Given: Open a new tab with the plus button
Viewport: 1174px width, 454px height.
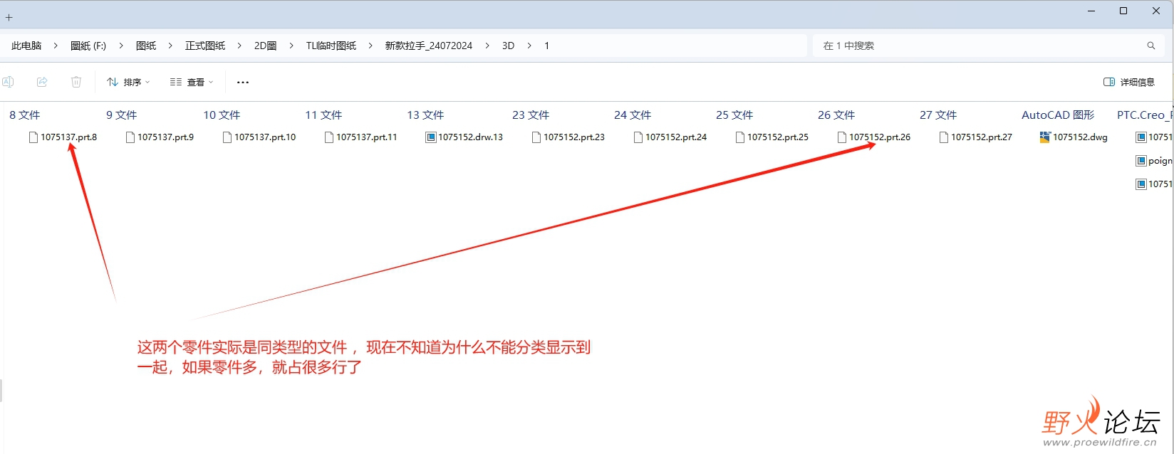Looking at the screenshot, I should click(9, 17).
